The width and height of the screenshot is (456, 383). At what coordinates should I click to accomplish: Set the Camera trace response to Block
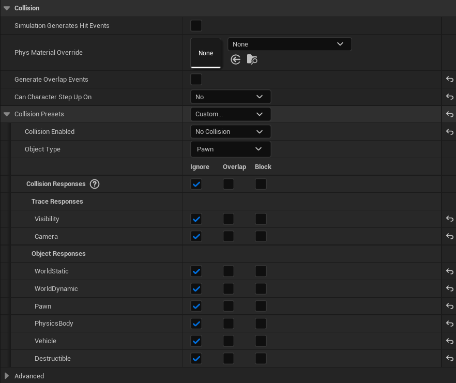pyautogui.click(x=261, y=236)
